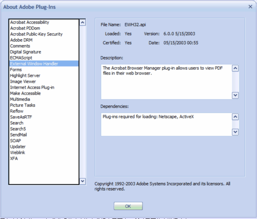257x219 pixels.
Task: Click the file name EWH32.api
Action: [x=135, y=25]
